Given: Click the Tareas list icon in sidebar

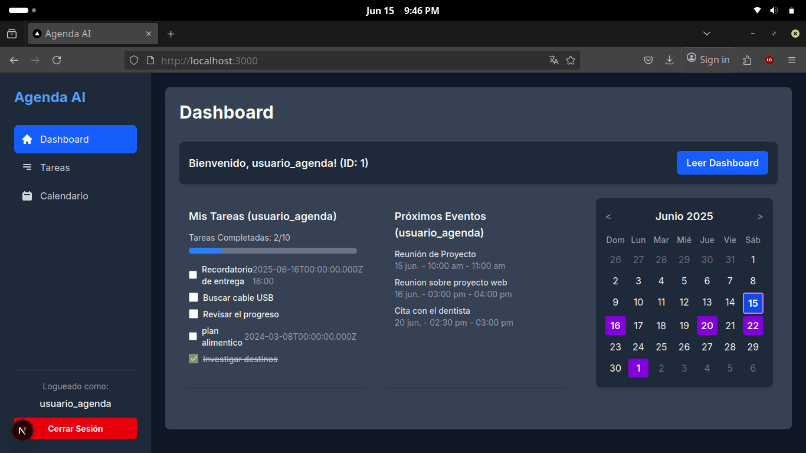Looking at the screenshot, I should [27, 168].
